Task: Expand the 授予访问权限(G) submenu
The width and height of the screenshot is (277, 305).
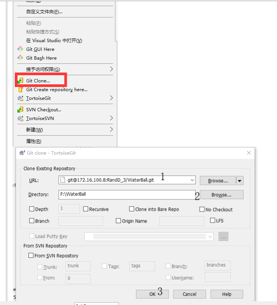Action: point(111,69)
